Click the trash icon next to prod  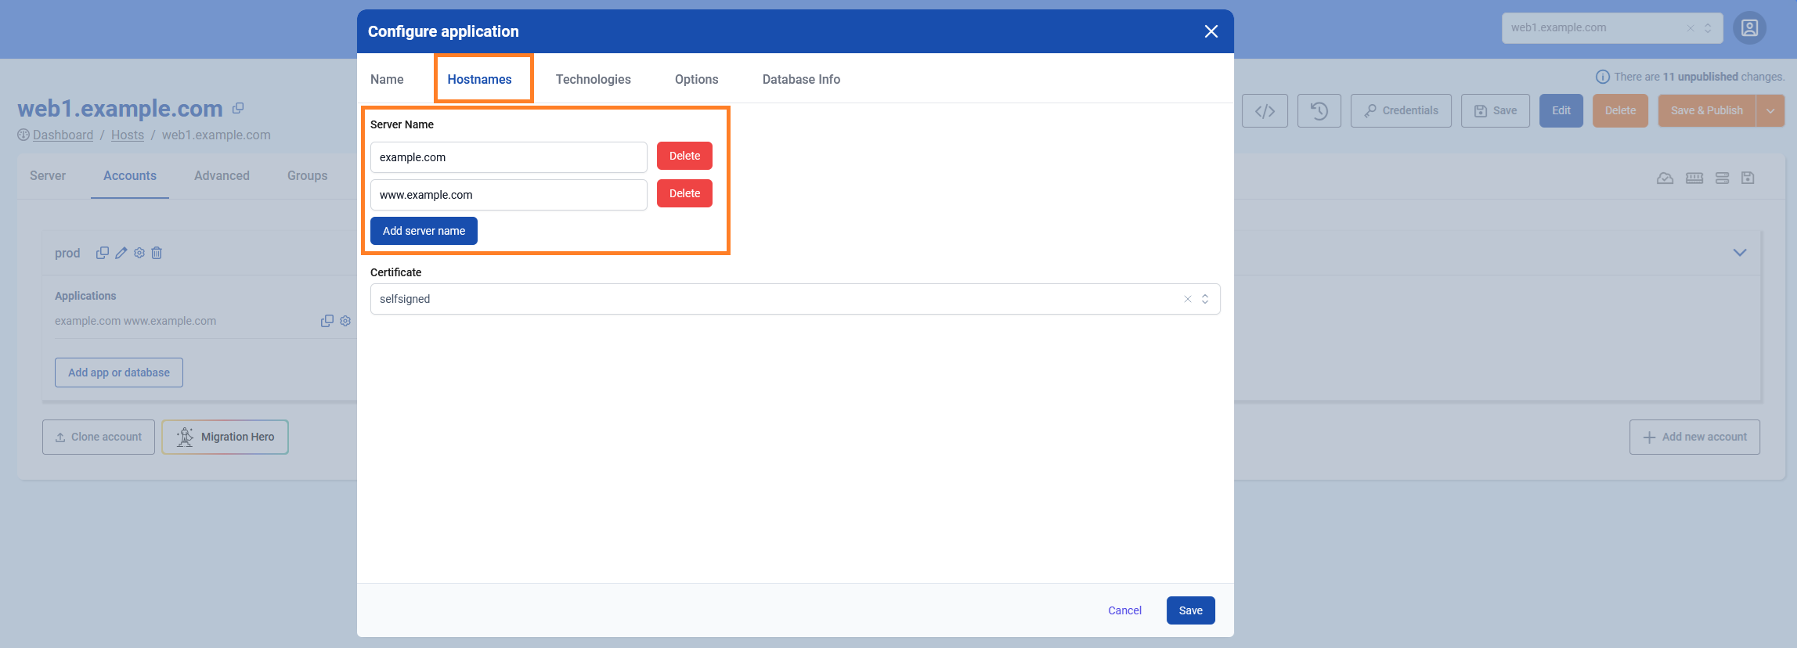pos(157,253)
